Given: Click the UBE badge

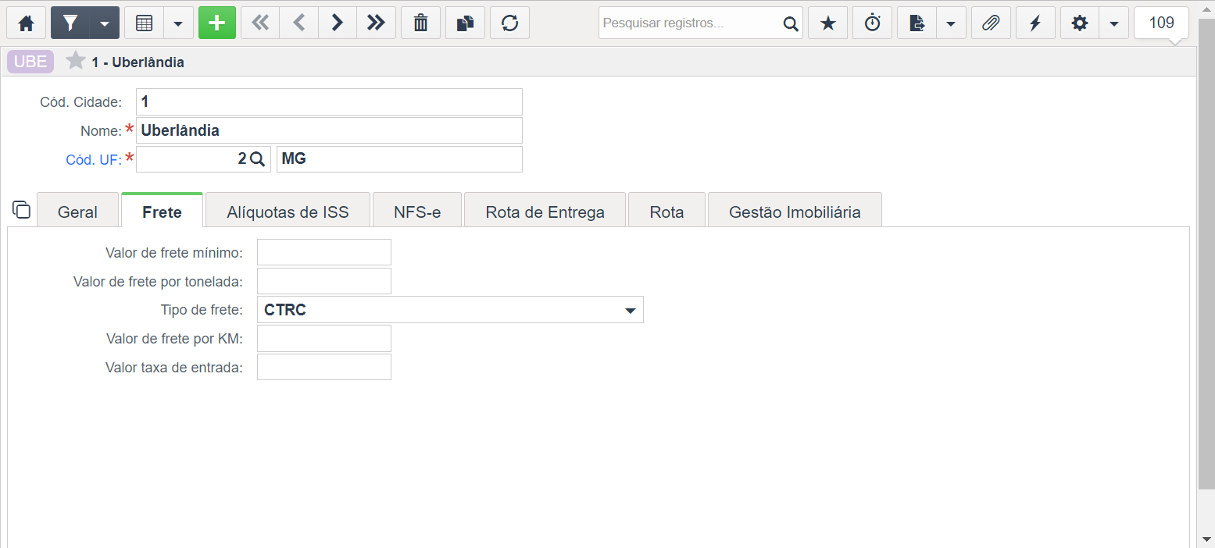Looking at the screenshot, I should pos(30,62).
